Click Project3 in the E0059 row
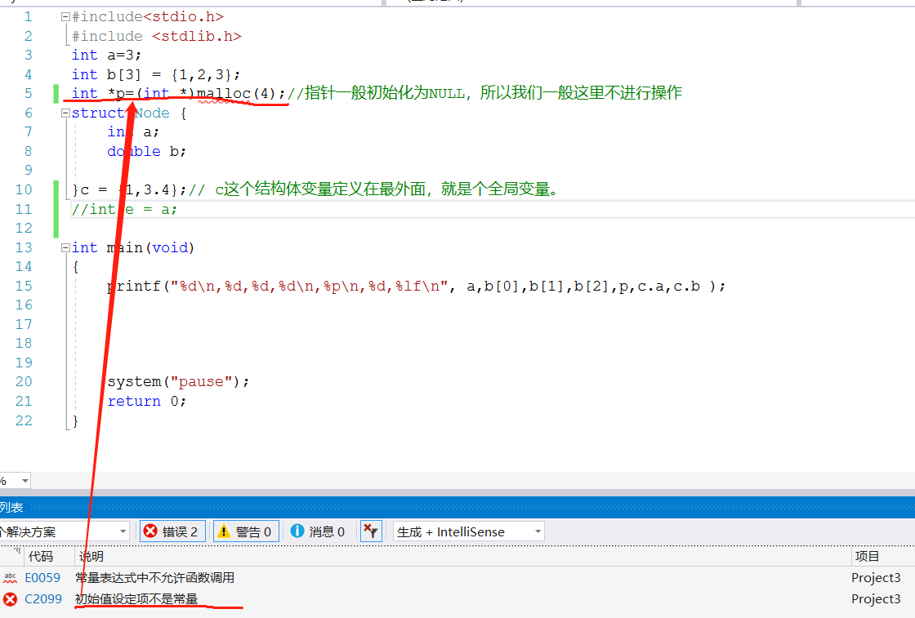The width and height of the screenshot is (915, 618). point(876,578)
